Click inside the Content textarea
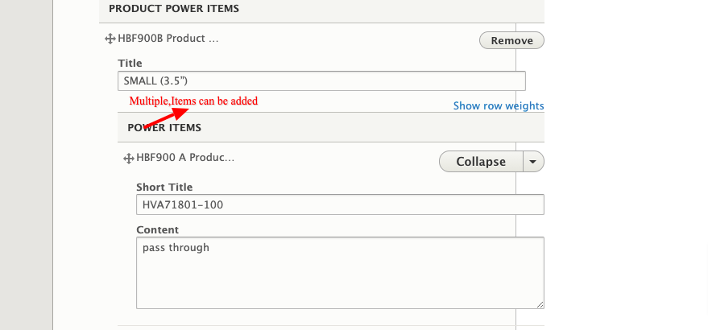The image size is (708, 330). click(340, 273)
